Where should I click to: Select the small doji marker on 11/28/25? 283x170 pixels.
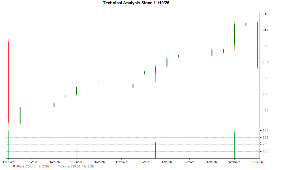99,81
